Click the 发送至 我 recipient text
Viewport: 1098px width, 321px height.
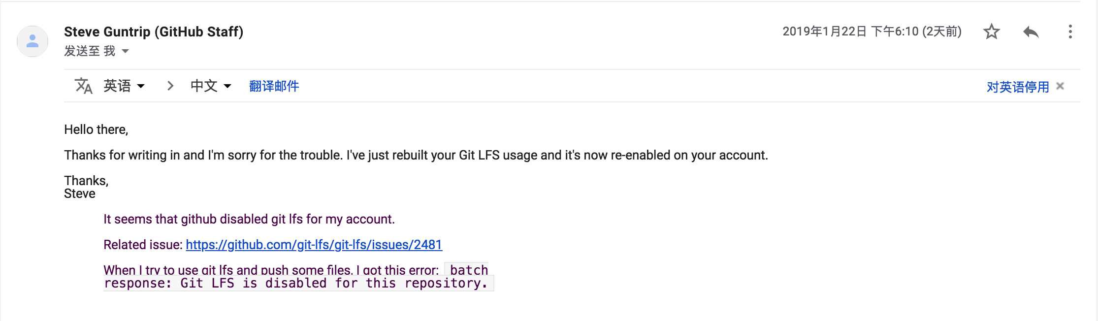pyautogui.click(x=90, y=51)
